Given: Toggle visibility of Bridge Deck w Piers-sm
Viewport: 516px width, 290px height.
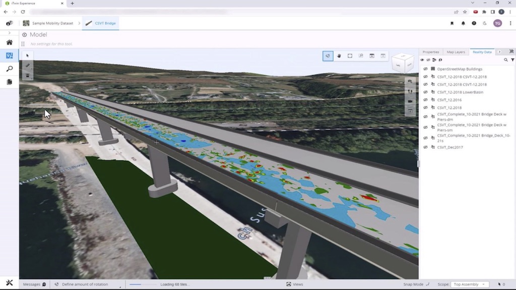Looking at the screenshot, I should pyautogui.click(x=425, y=127).
